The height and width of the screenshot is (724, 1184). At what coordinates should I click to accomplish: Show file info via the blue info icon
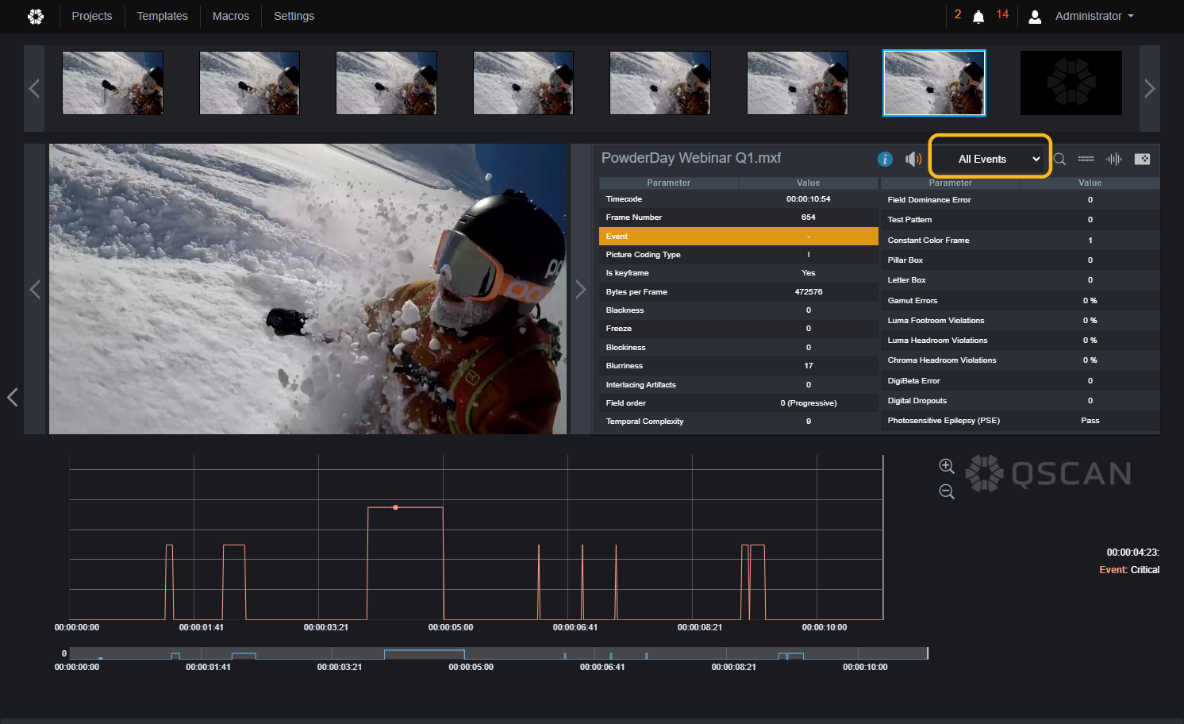coord(885,159)
